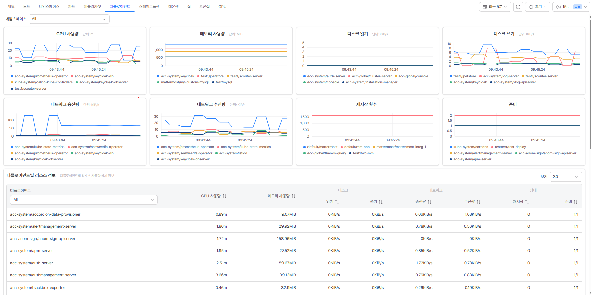Open the 보기 30 rows dropdown
The image size is (591, 297).
click(566, 177)
